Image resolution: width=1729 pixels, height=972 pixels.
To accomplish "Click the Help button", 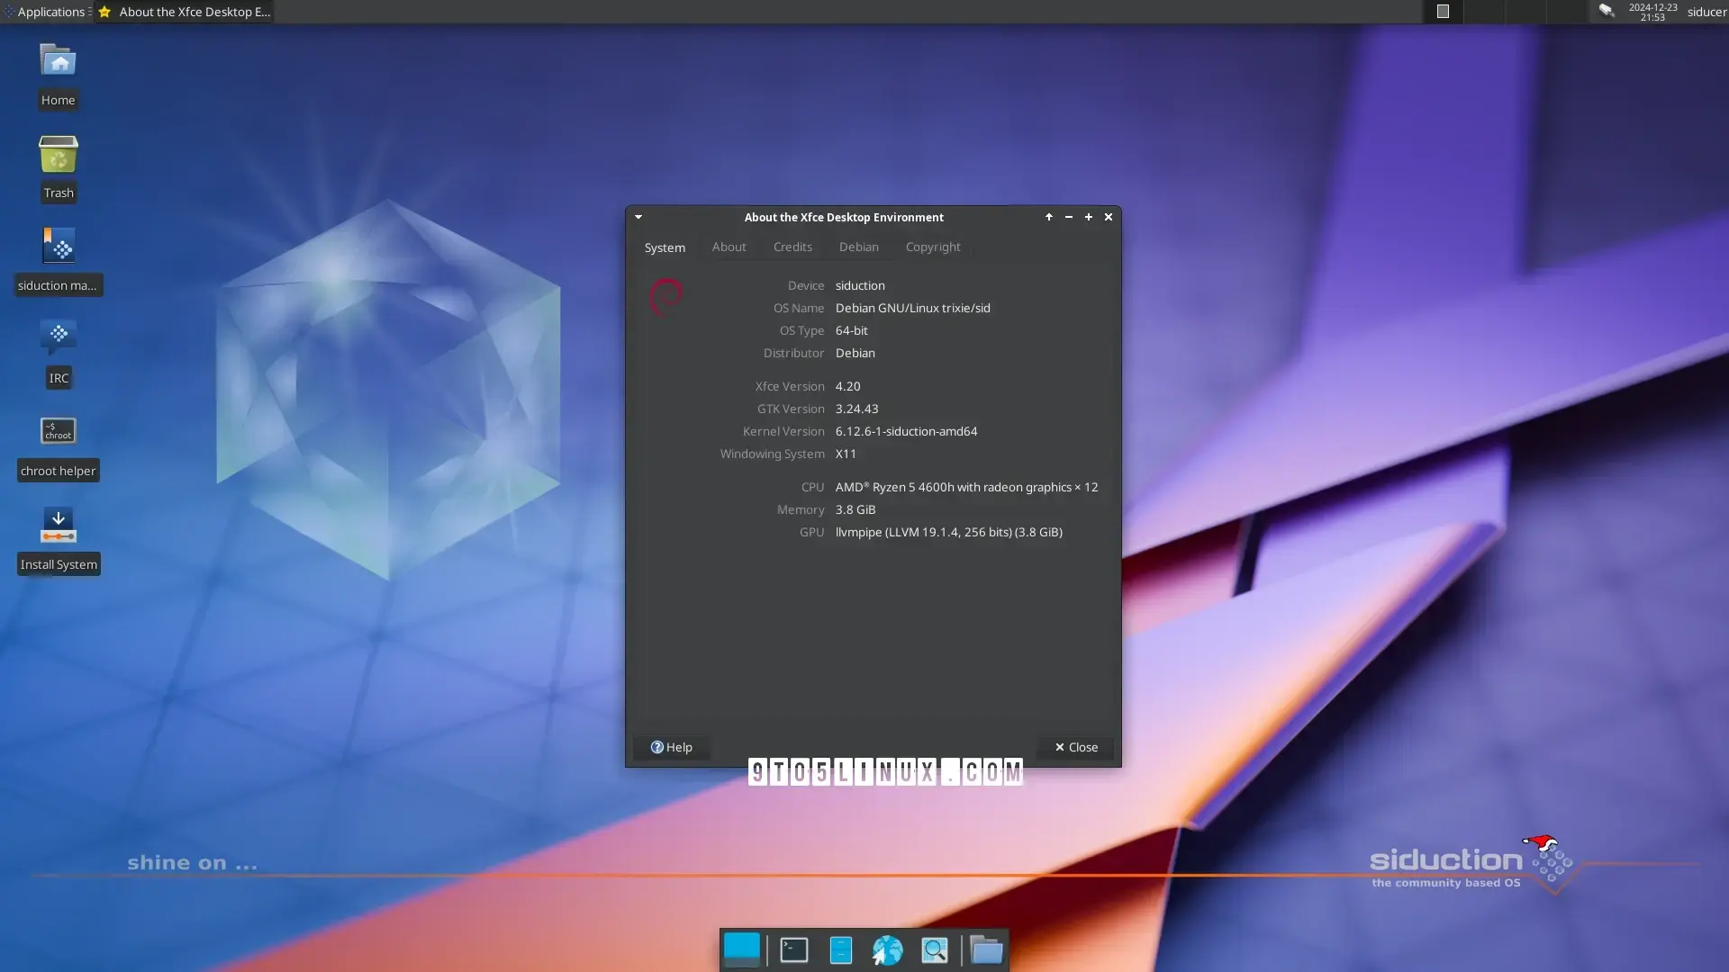I will tap(671, 746).
